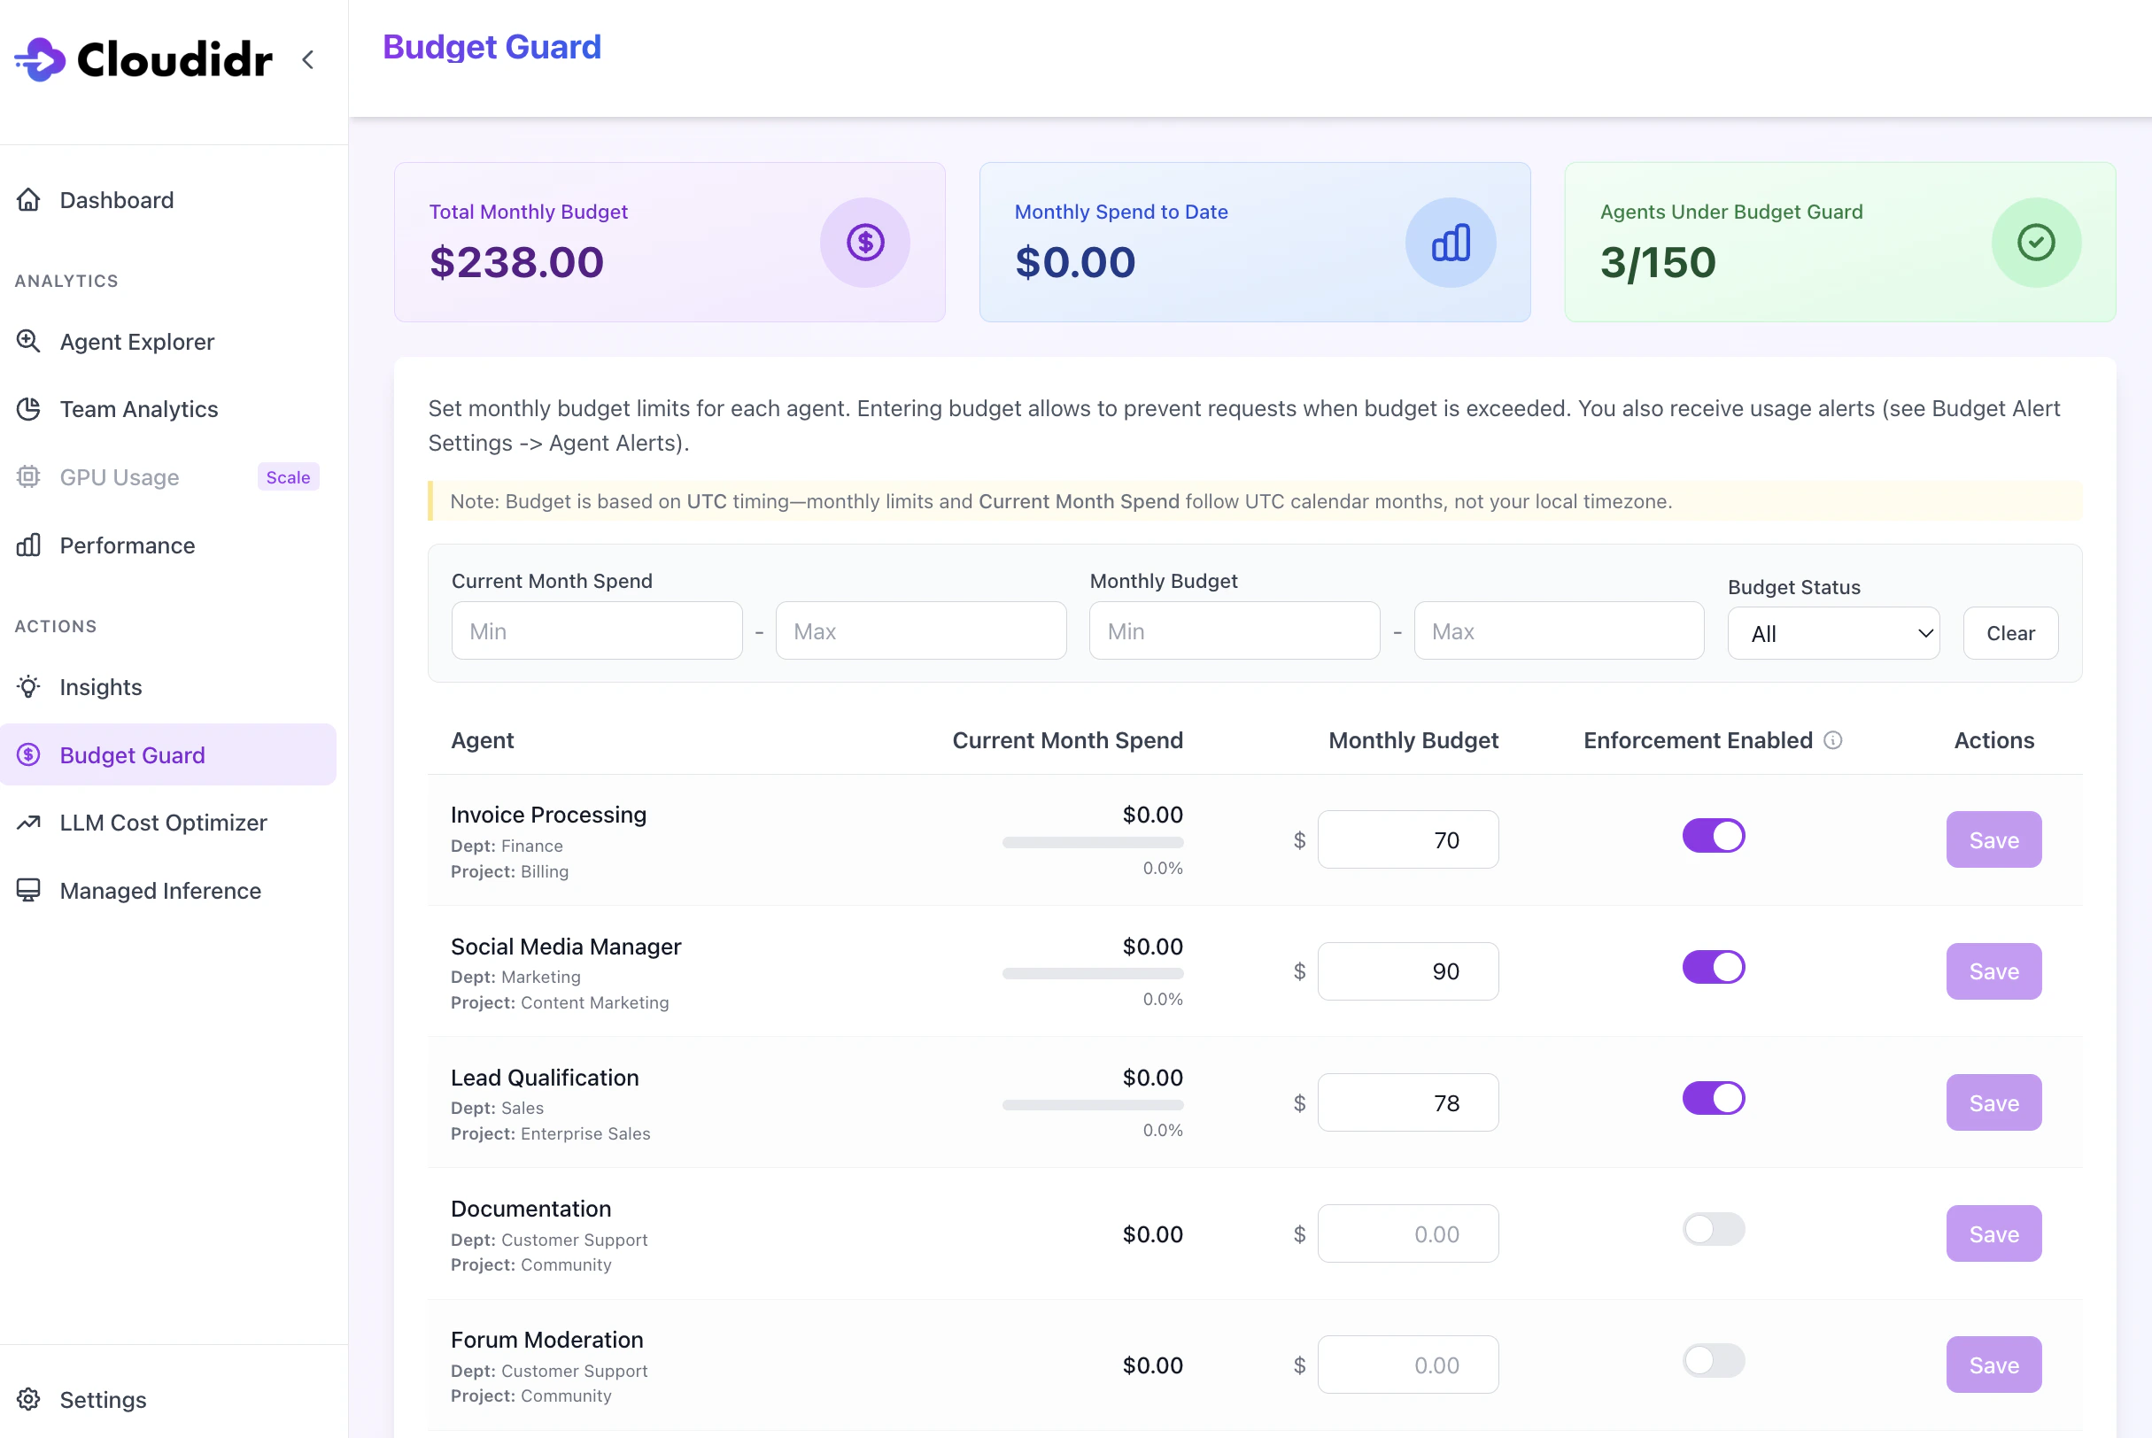
Task: Toggle off enforcement for Lead Qualification
Action: click(1713, 1098)
